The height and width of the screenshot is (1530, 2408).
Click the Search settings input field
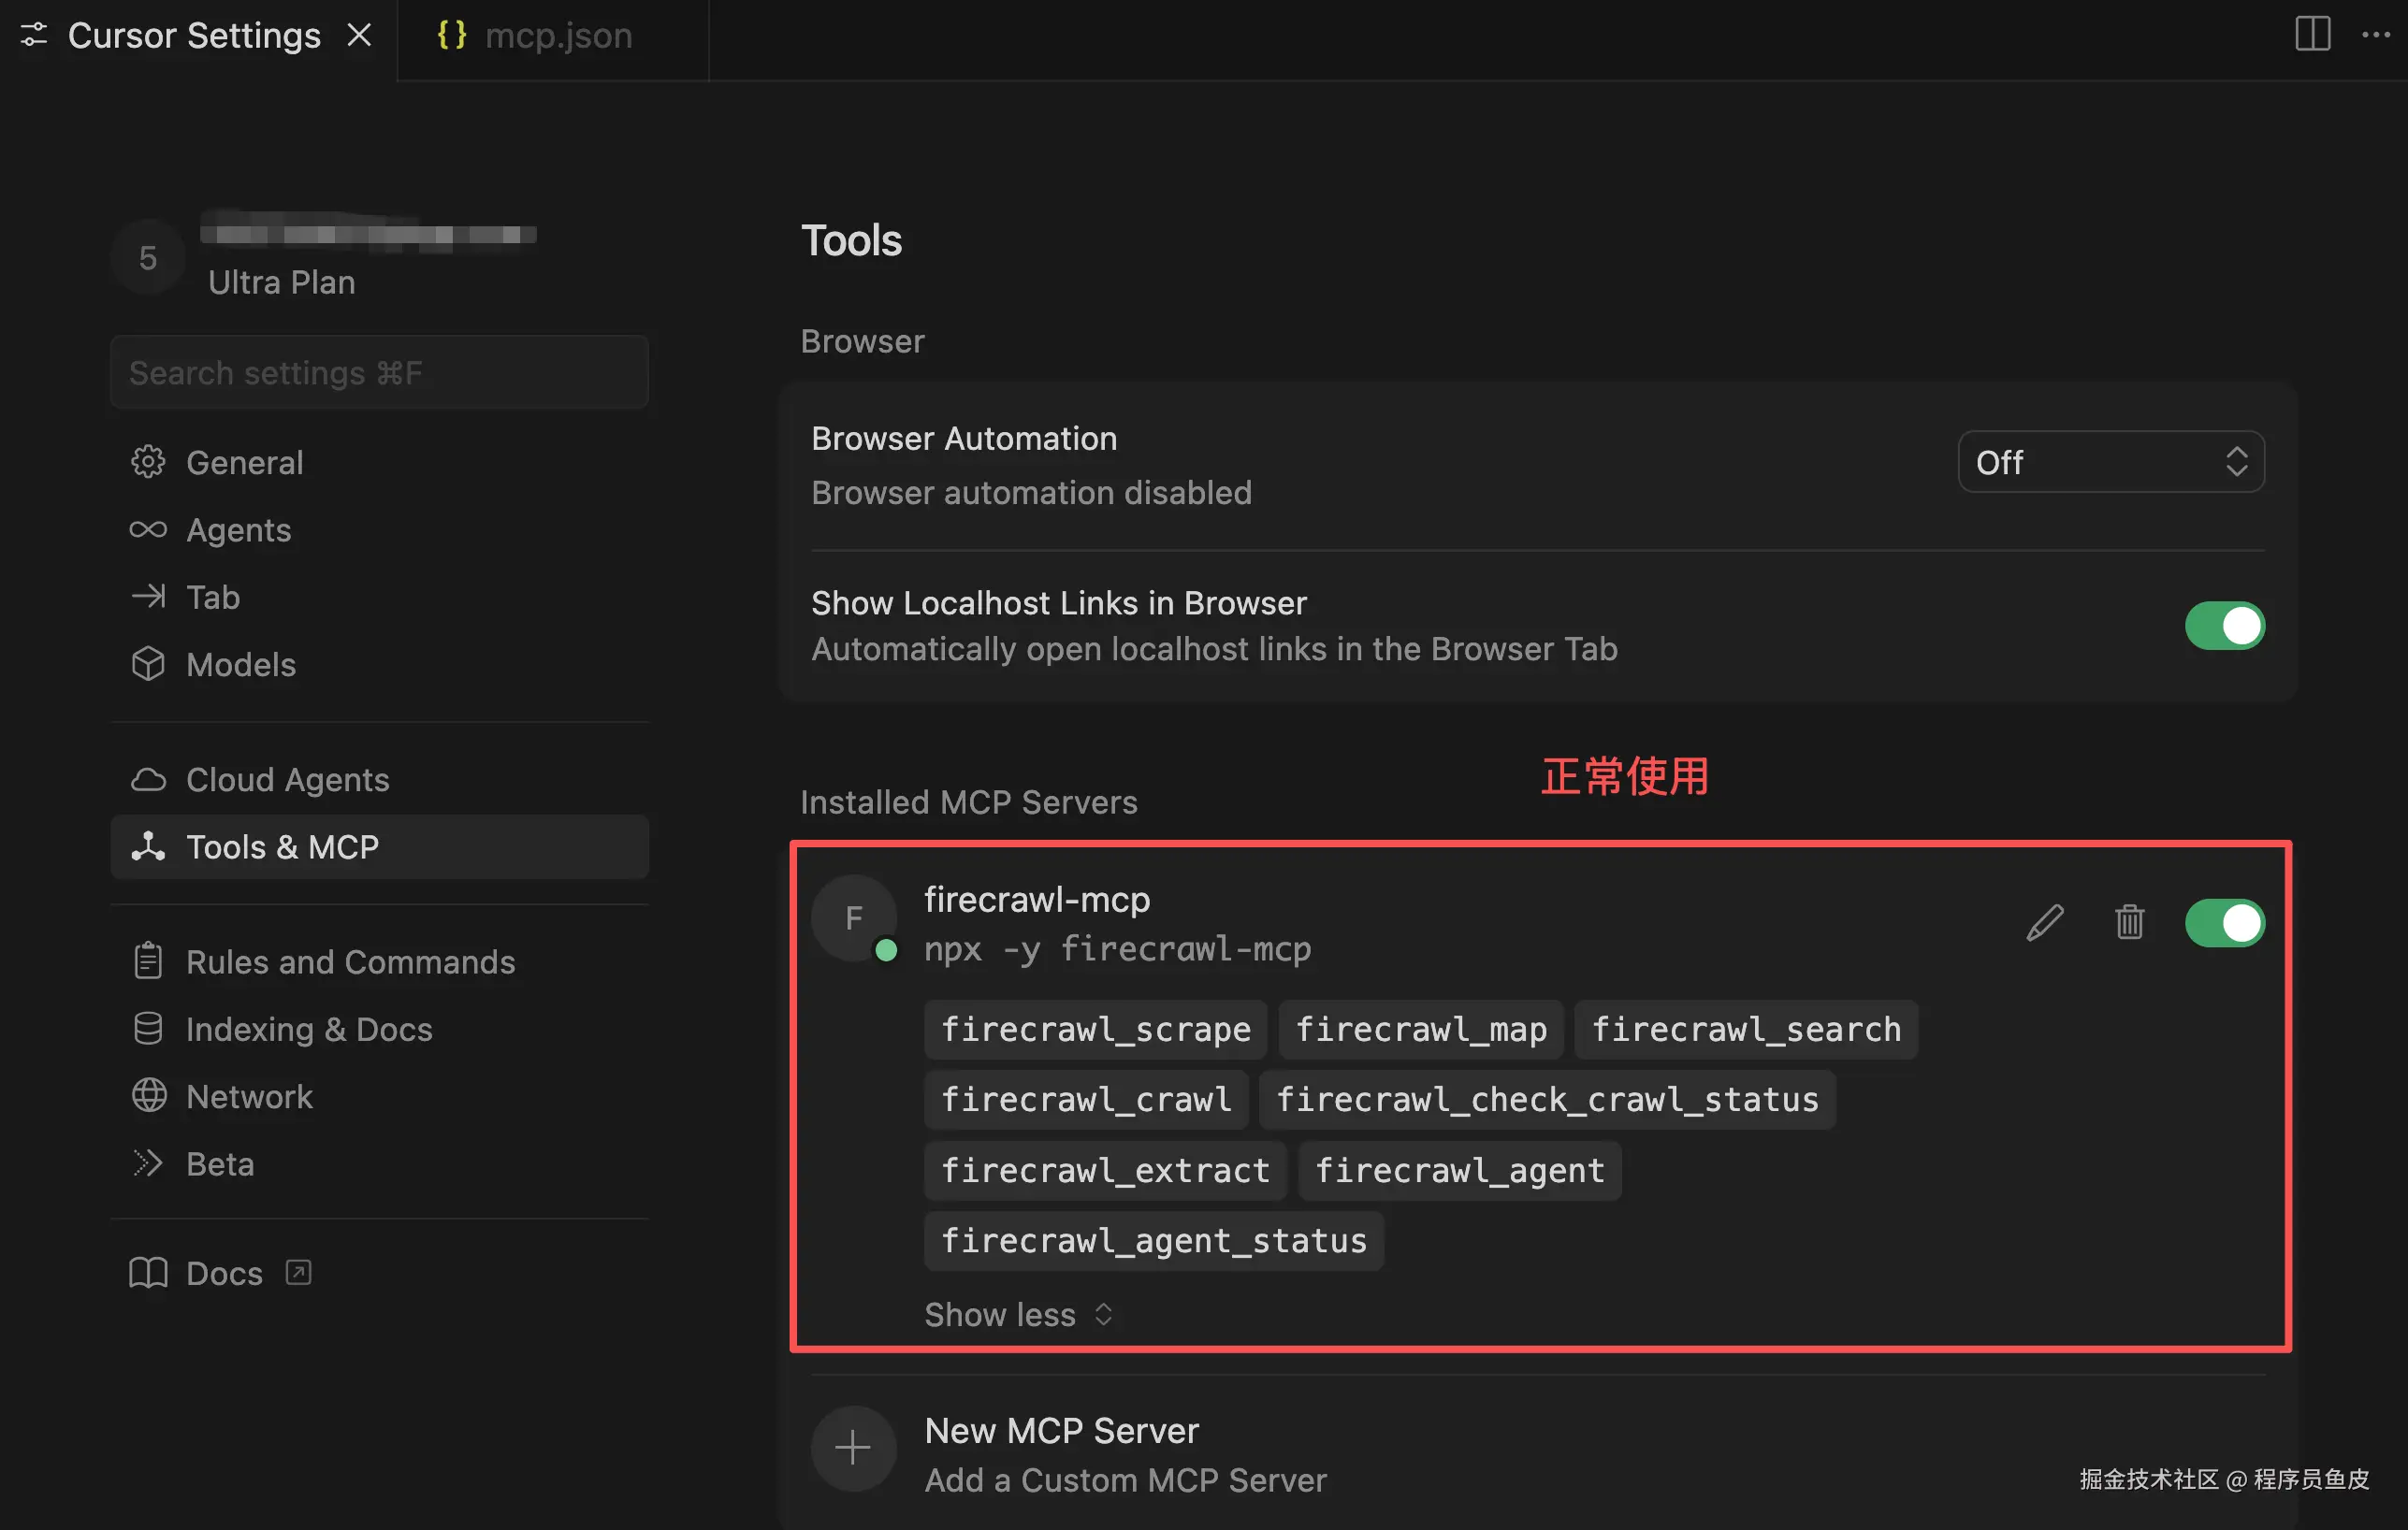pos(379,373)
